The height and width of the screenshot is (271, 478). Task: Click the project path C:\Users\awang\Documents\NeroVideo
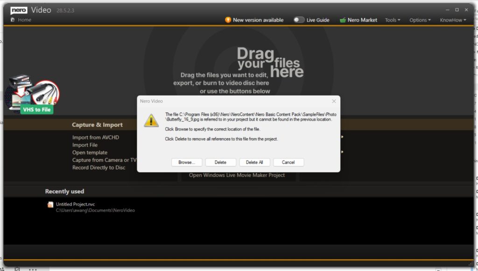[x=95, y=210]
